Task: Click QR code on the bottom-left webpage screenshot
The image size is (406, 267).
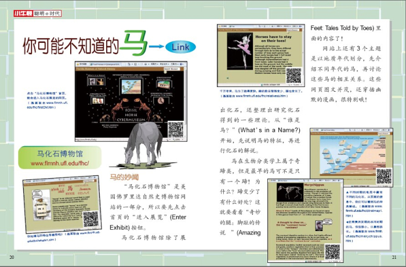Action: click(x=90, y=219)
